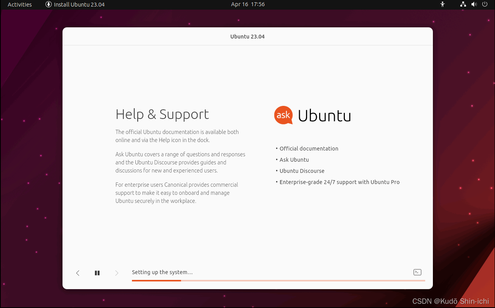Screen dimensions: 495x308
Task: Open the Activities overview
Action: 19,4
